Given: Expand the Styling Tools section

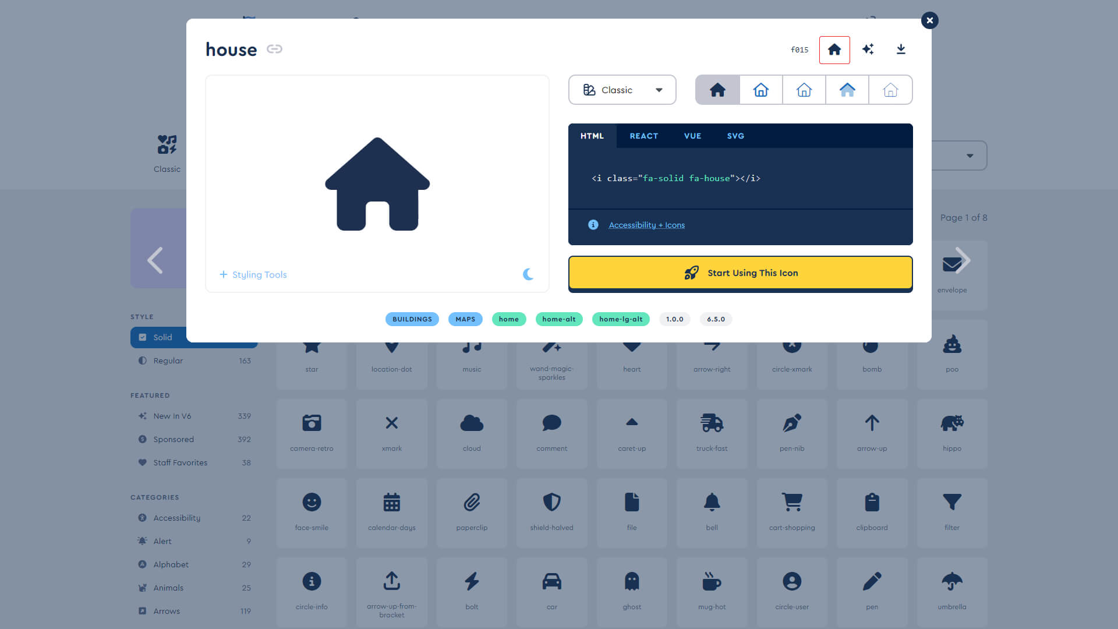Looking at the screenshot, I should (253, 274).
